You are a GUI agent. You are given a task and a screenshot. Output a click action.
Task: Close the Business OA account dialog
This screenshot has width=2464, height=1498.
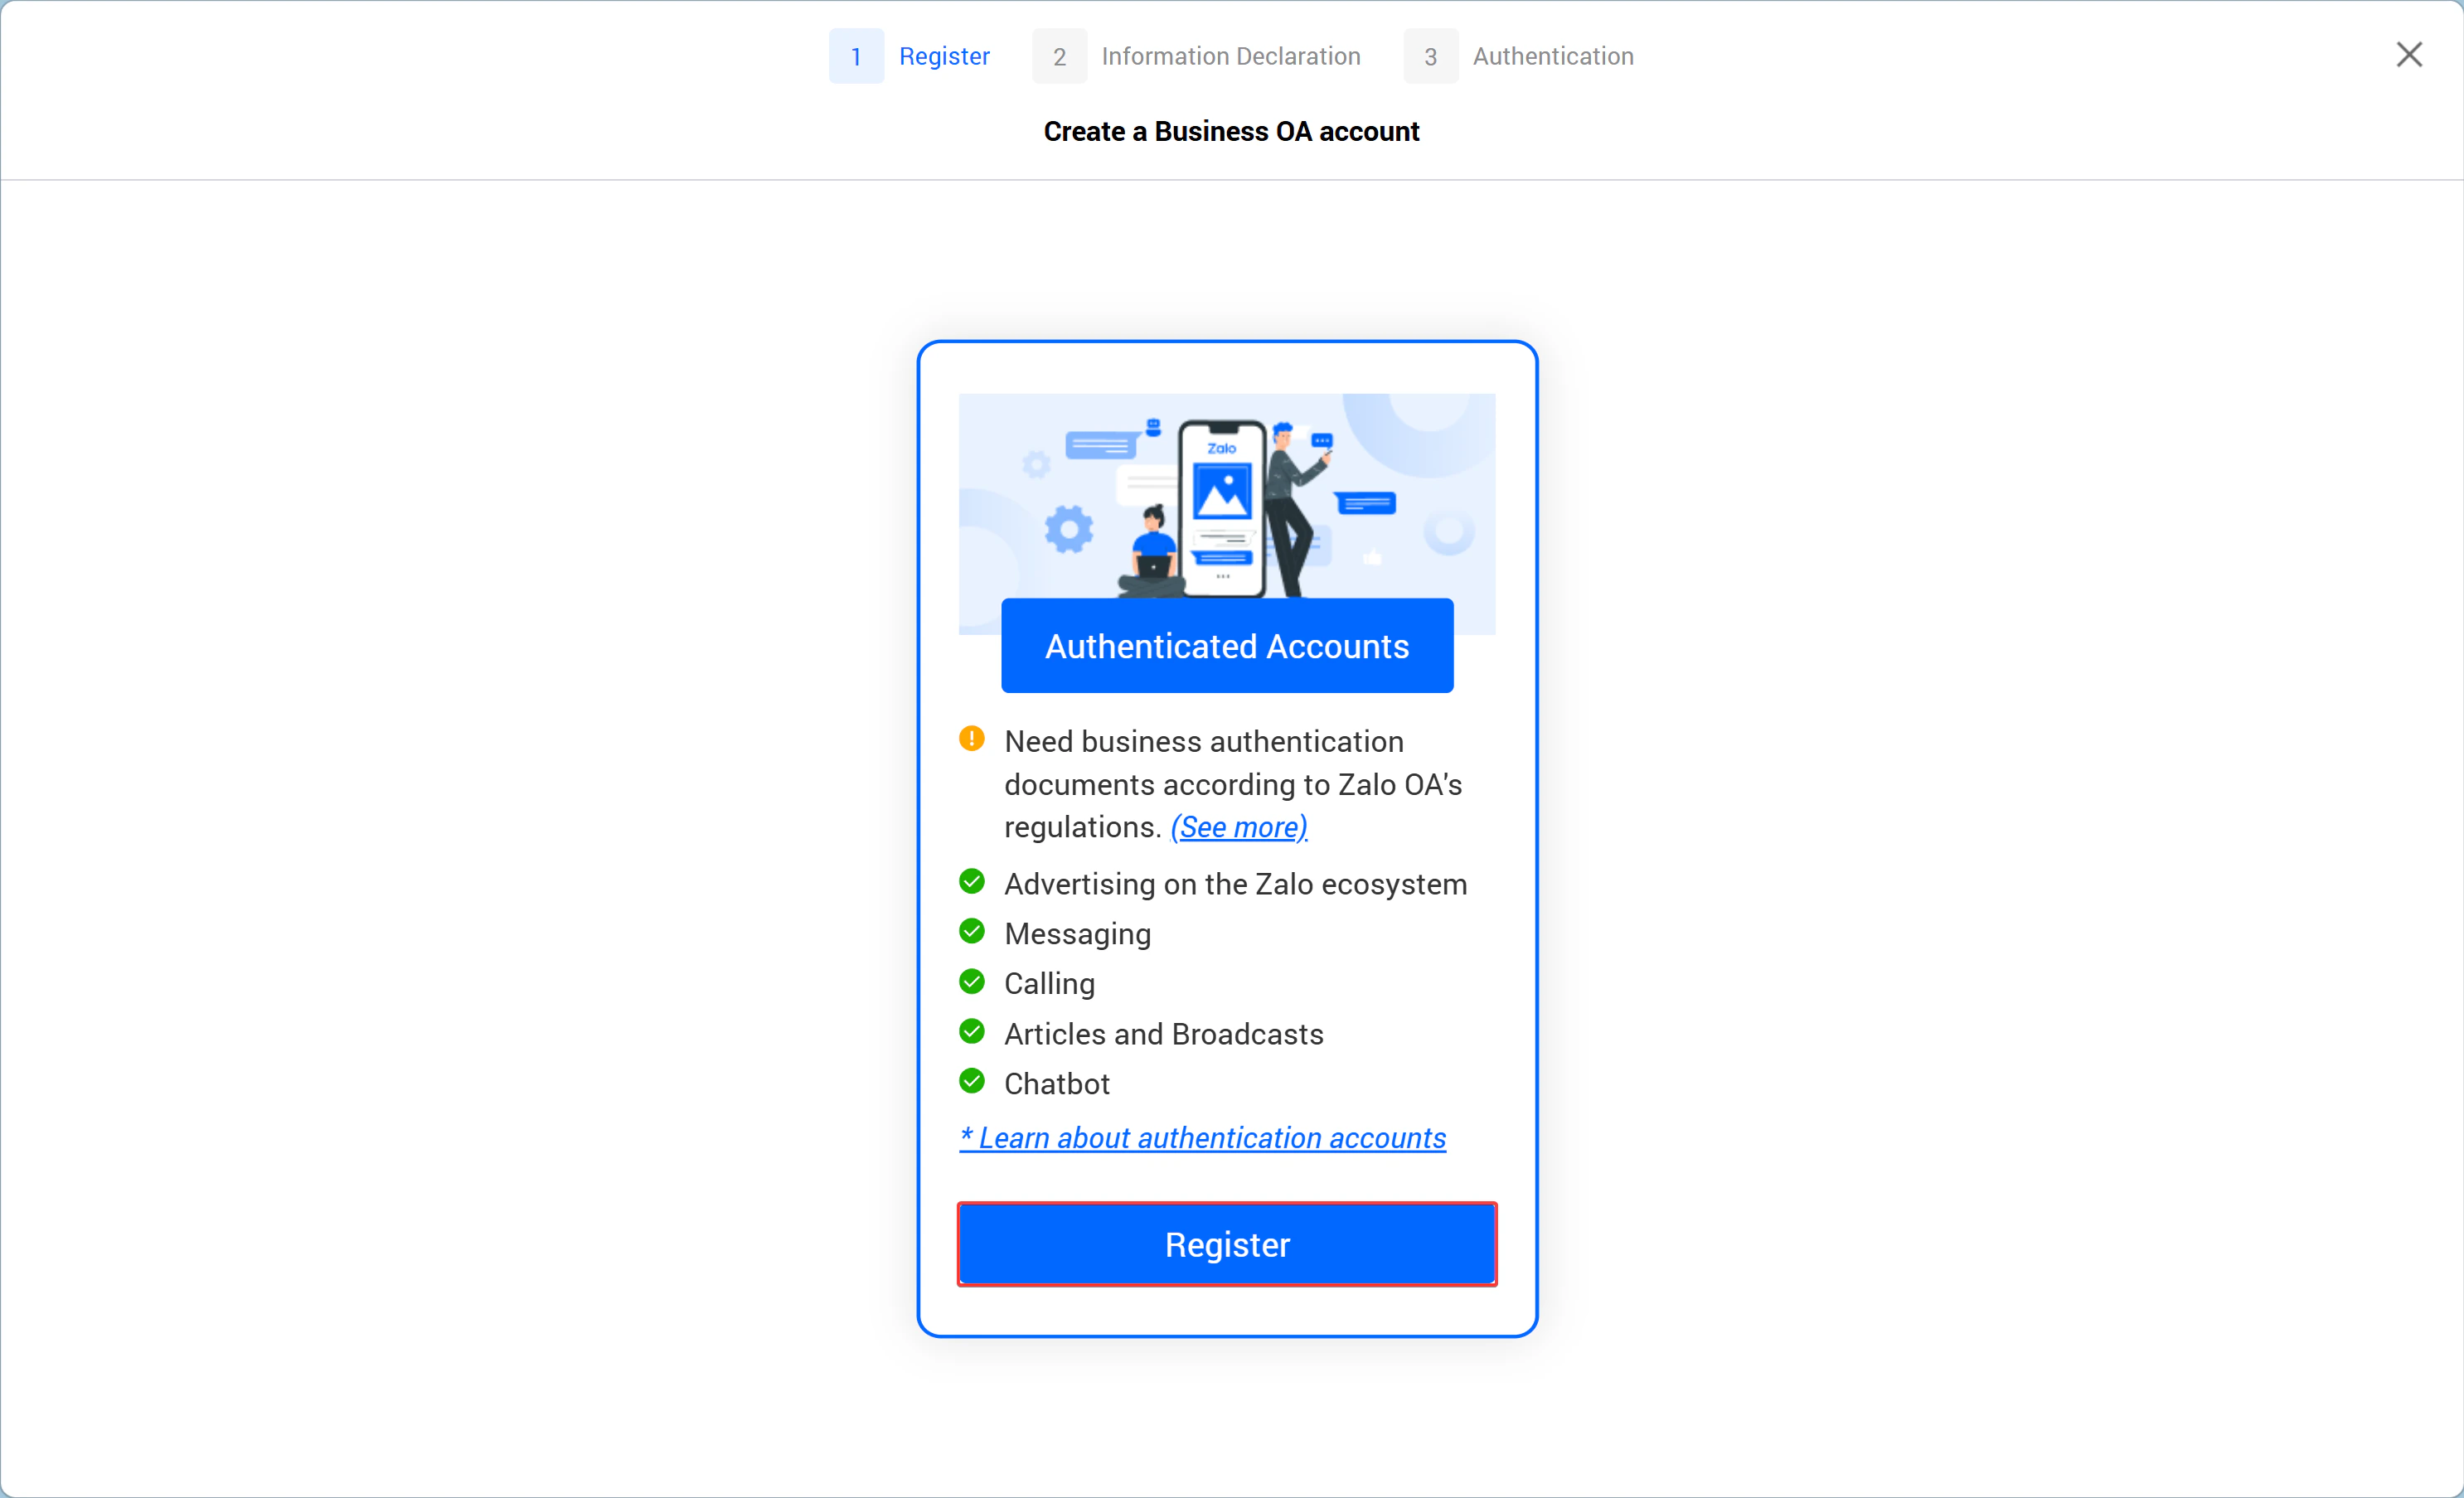click(2409, 55)
